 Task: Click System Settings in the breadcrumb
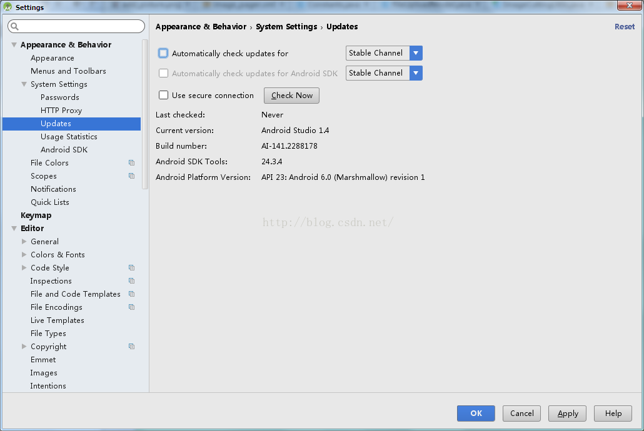(286, 27)
